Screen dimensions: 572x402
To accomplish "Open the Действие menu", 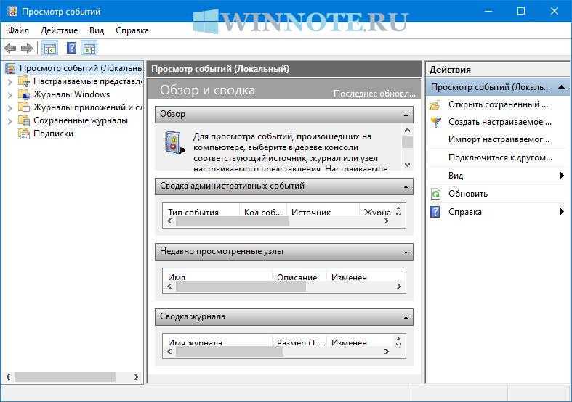I will click(x=59, y=30).
